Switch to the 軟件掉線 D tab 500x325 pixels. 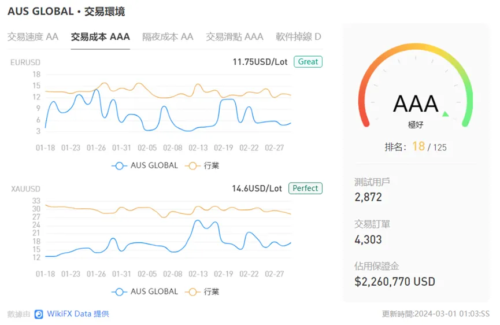click(298, 36)
